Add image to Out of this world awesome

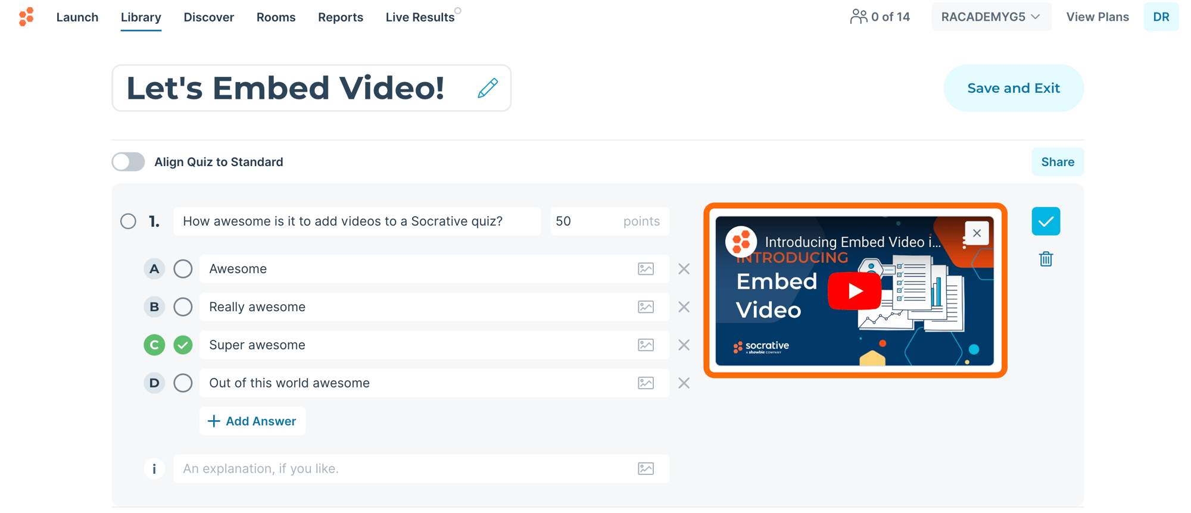click(x=646, y=383)
